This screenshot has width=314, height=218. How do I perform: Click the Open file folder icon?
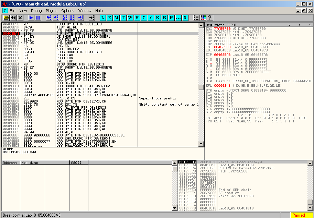[6, 17]
